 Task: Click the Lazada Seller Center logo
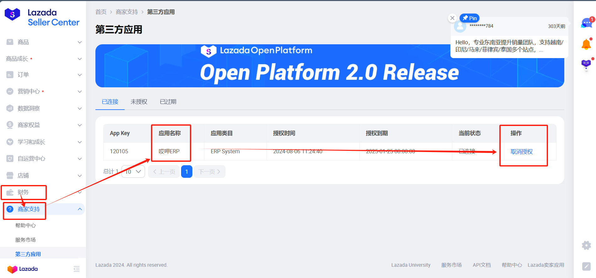pos(42,17)
